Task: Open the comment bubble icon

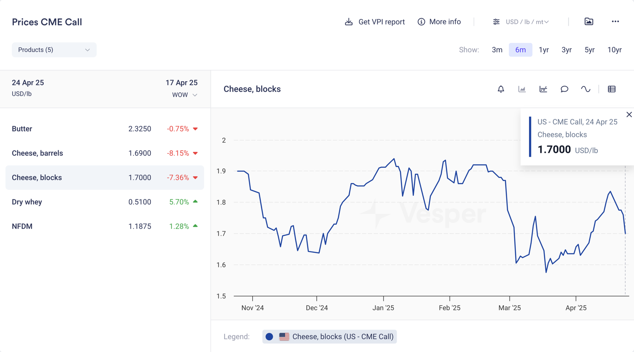Action: tap(564, 89)
